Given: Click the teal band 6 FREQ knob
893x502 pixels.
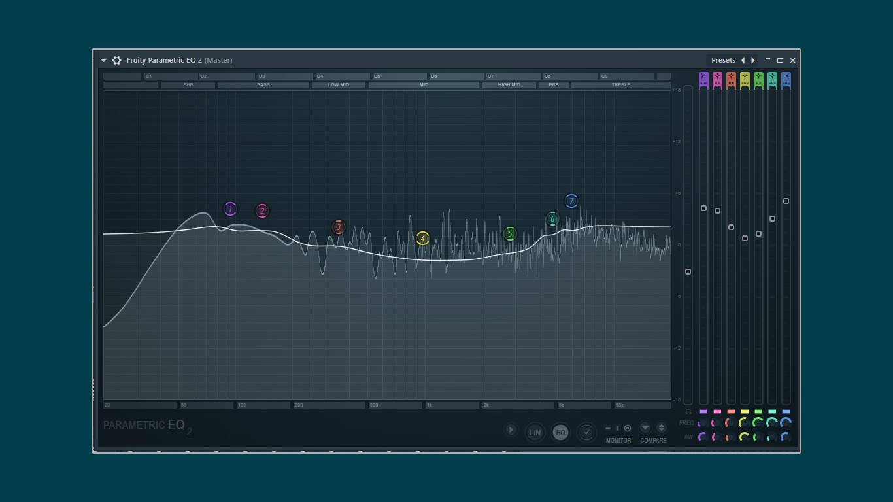Looking at the screenshot, I should (x=772, y=424).
